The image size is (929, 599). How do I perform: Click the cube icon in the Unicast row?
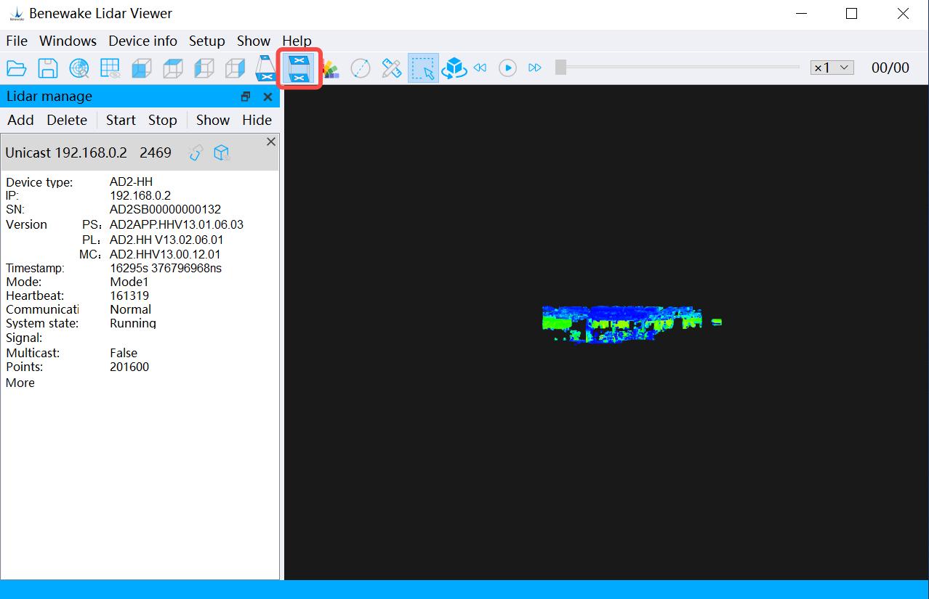tap(222, 152)
